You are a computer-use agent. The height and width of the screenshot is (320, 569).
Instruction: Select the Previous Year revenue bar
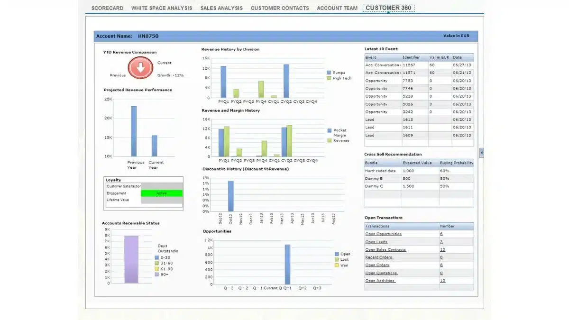(x=134, y=131)
